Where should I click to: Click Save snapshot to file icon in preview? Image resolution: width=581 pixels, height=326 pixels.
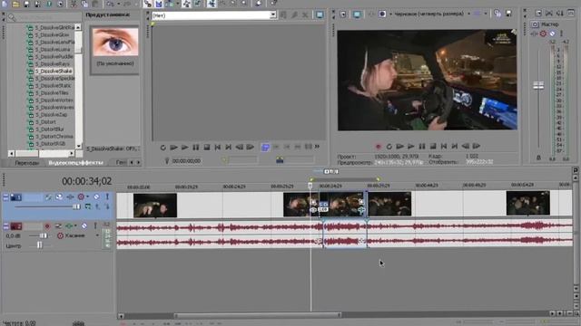pos(508,14)
